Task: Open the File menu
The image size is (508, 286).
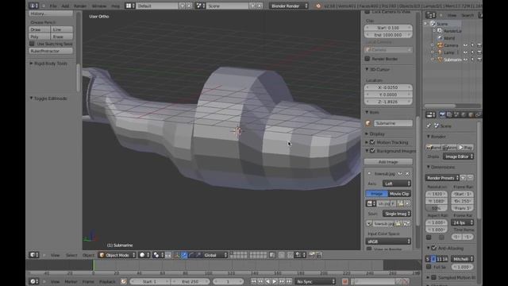Action: (53, 6)
